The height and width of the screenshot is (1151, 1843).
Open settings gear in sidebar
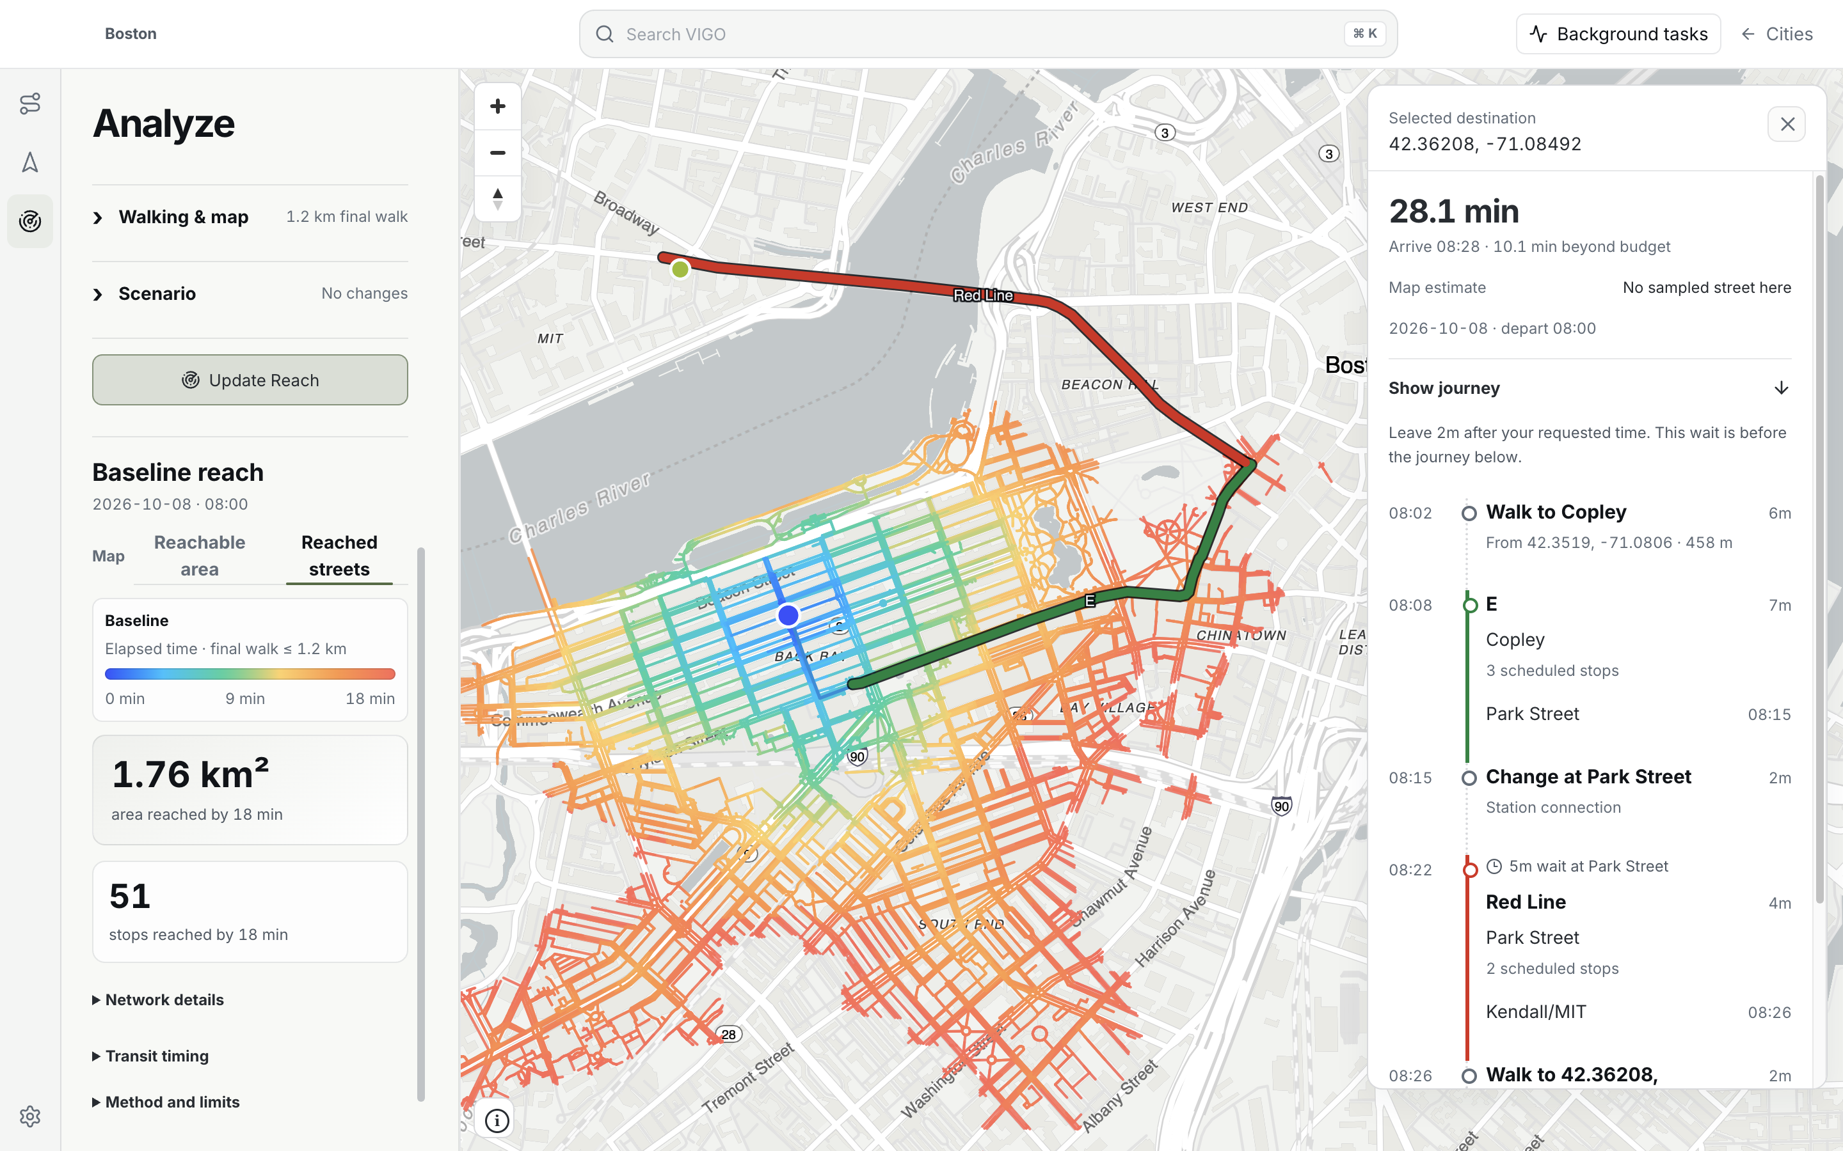[x=29, y=1116]
